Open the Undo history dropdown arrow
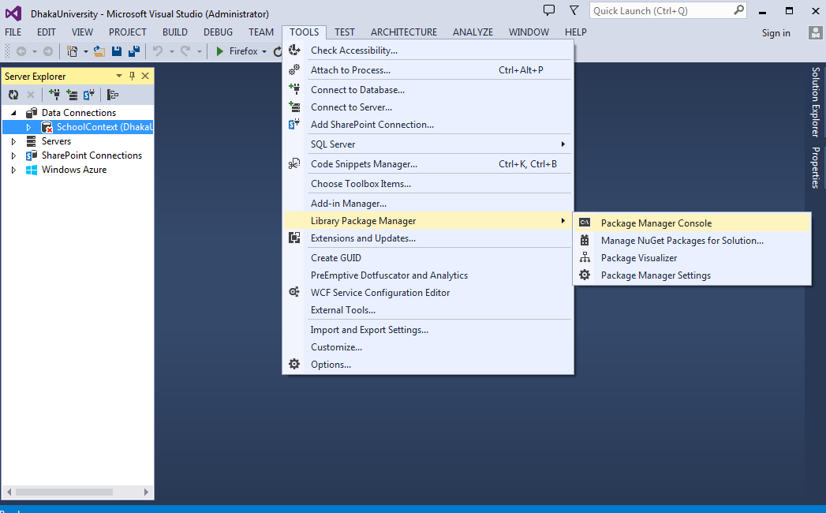The height and width of the screenshot is (513, 826). (x=171, y=51)
